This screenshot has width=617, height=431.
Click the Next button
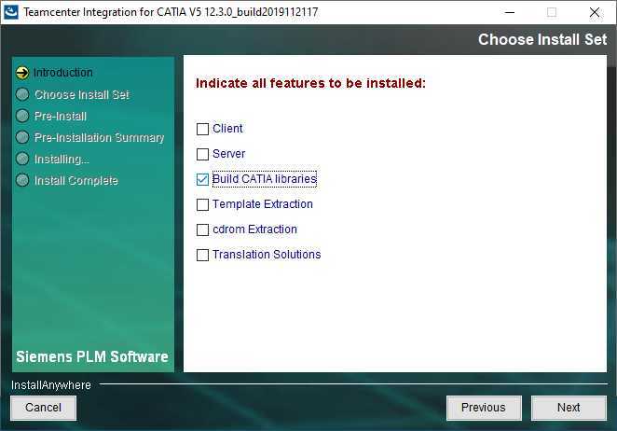coord(569,408)
